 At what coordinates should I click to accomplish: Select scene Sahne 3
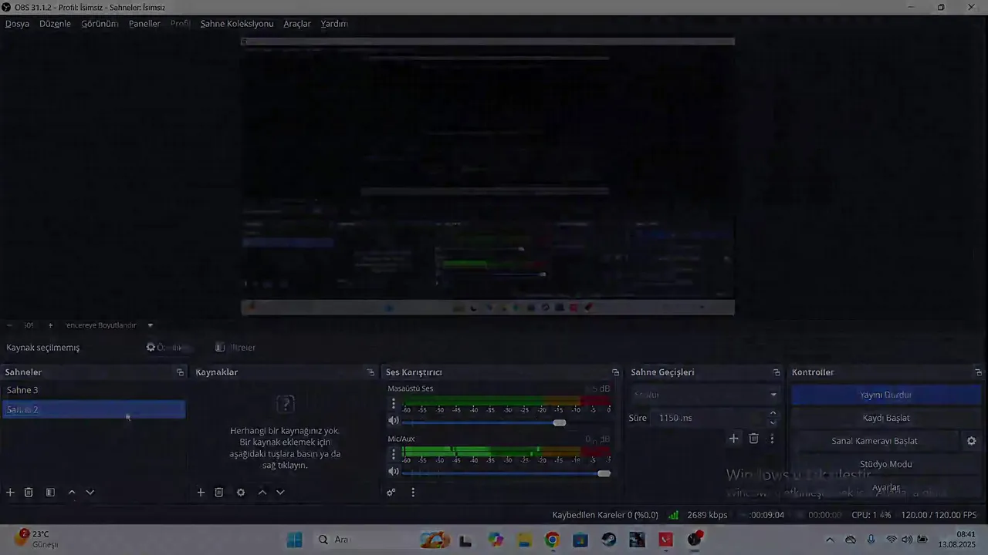pos(94,390)
